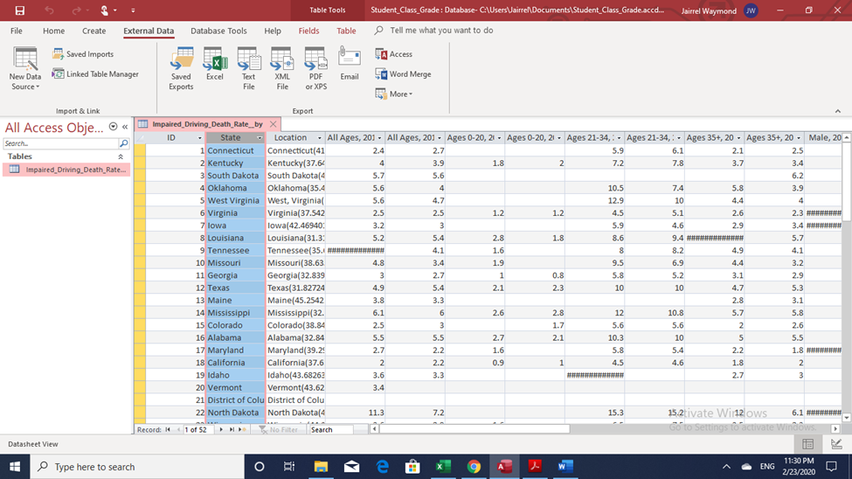This screenshot has width=852, height=479.
Task: Expand the More export options dropdown
Action: (394, 94)
